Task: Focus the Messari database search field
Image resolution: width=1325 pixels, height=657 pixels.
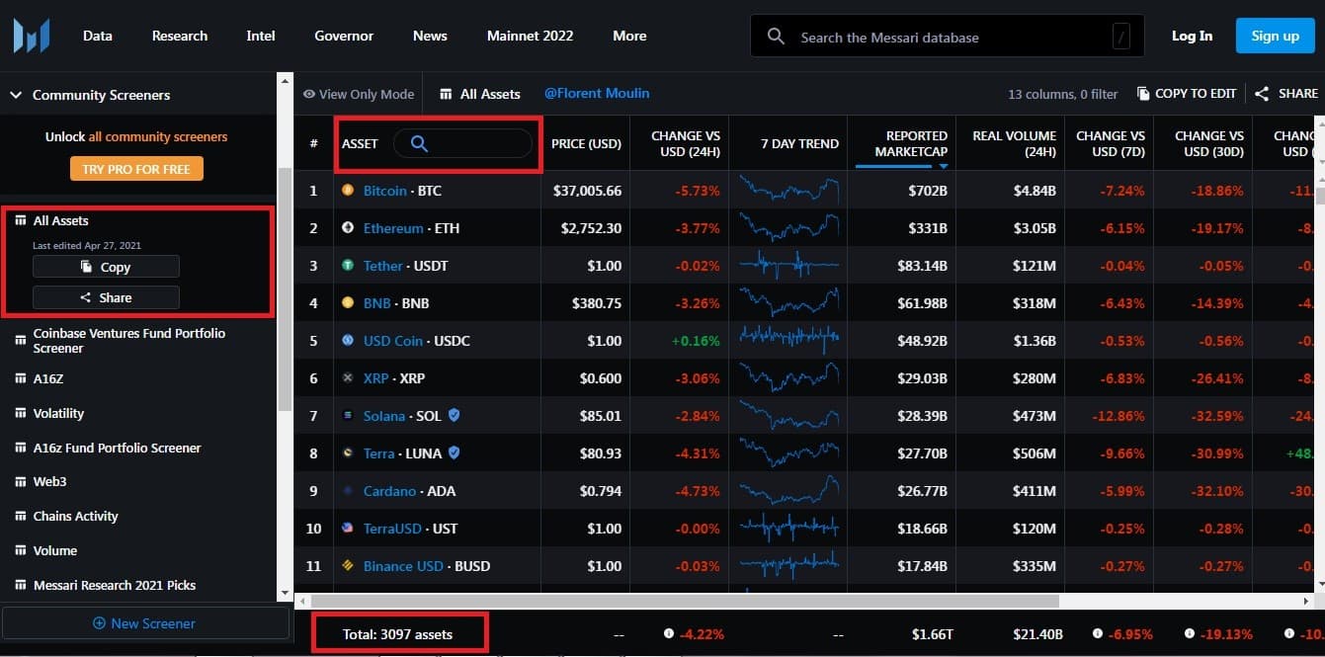Action: point(947,37)
